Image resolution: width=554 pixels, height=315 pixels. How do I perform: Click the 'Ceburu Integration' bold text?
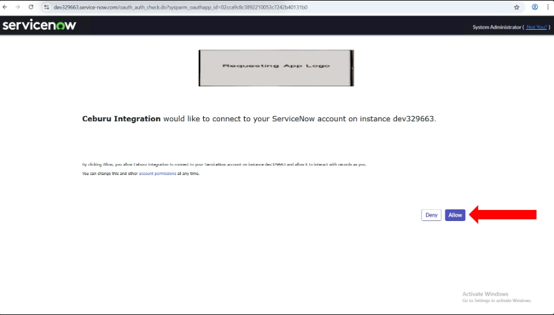pyautogui.click(x=121, y=119)
